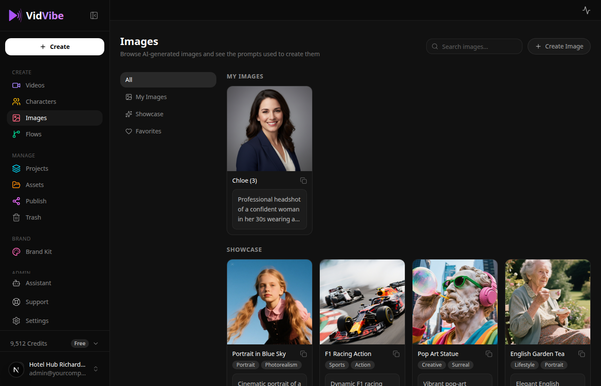Screen dimensions: 601x386
Task: Click the search magnifier icon
Action: (435, 46)
